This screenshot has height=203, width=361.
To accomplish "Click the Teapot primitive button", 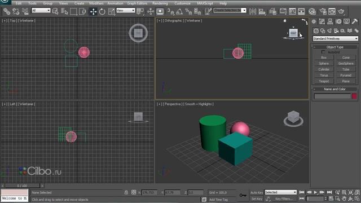I will point(324,81).
